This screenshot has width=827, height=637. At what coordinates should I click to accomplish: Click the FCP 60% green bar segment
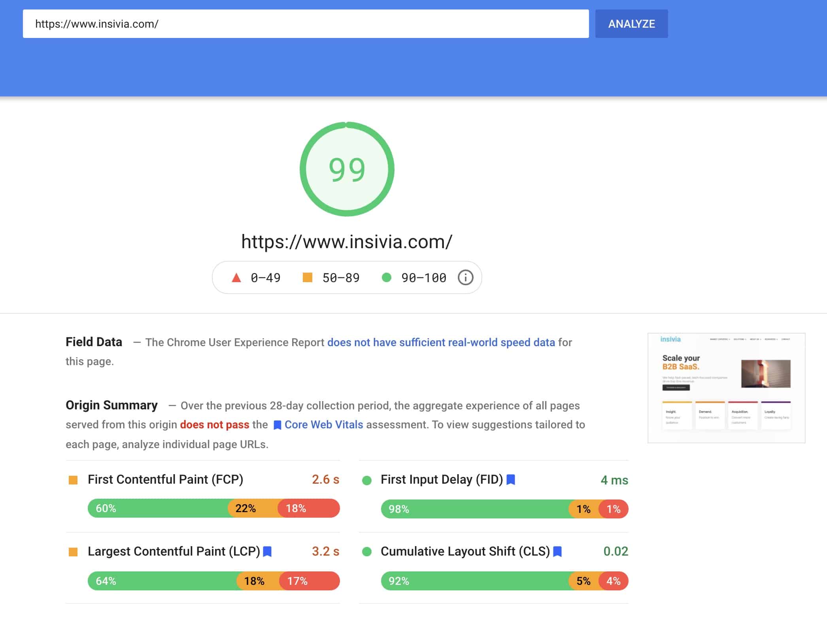[x=158, y=508]
